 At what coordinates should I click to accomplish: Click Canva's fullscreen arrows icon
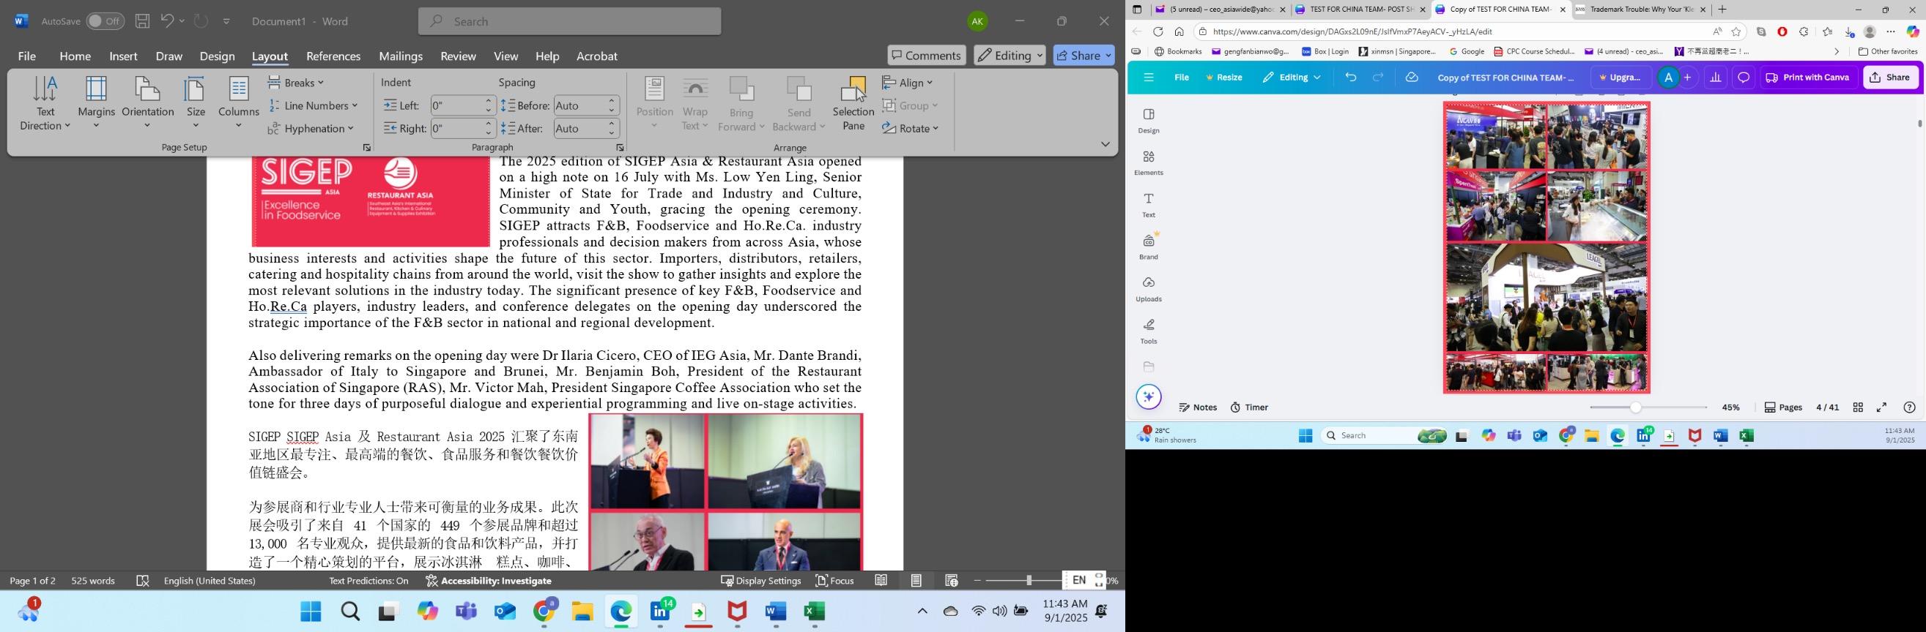tap(1881, 407)
